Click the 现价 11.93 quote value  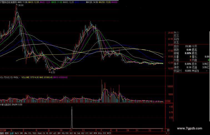click(188, 46)
